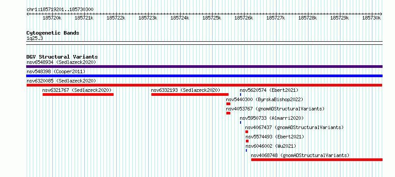Click the red block under nsv4067437

(247, 132)
